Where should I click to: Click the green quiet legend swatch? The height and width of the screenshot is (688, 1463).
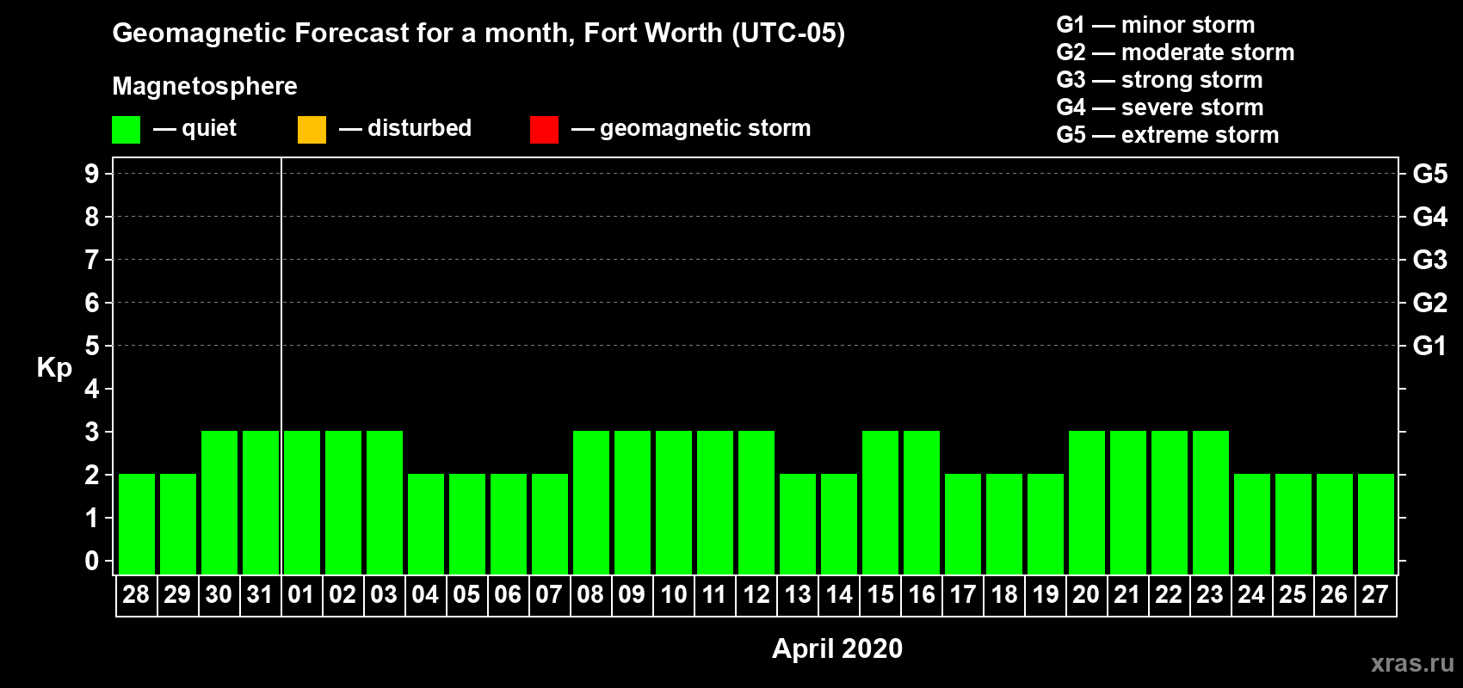(x=127, y=130)
